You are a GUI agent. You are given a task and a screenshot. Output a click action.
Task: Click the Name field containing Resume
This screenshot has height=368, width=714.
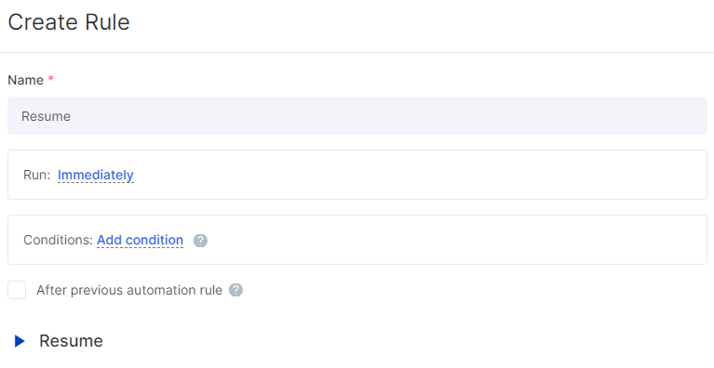357,115
